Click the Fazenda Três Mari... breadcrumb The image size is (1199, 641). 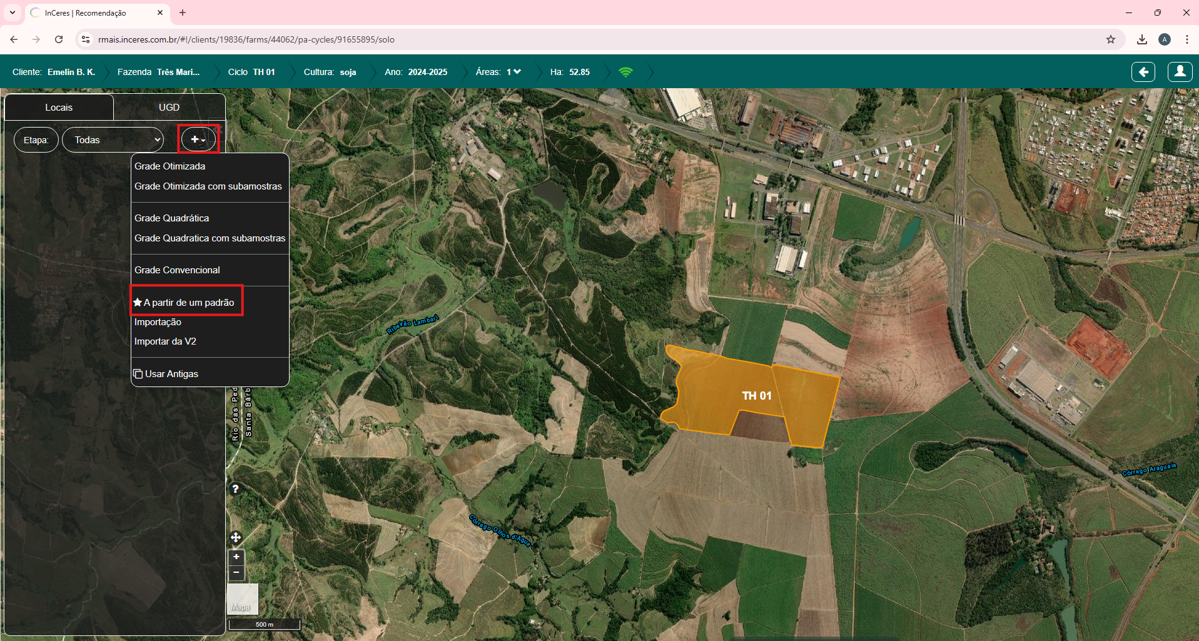[158, 72]
